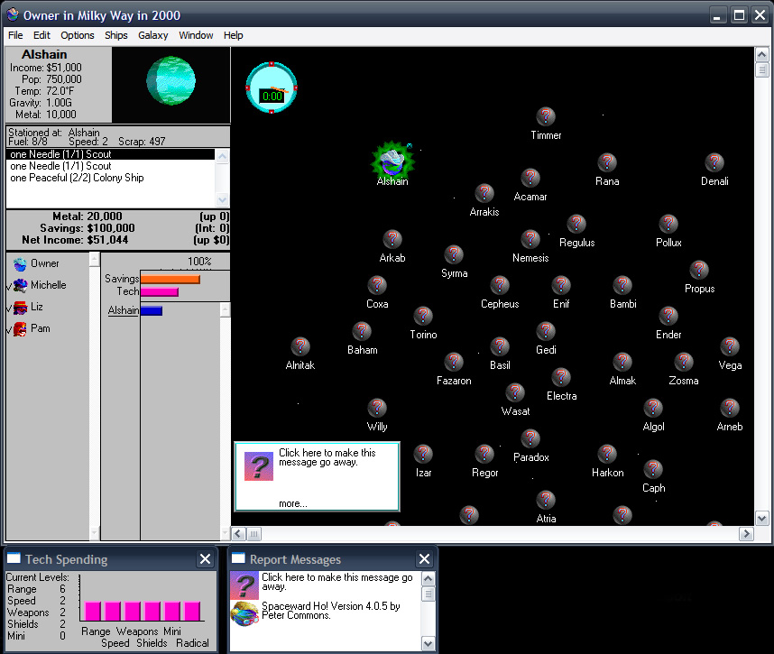The width and height of the screenshot is (774, 654).
Task: Open the Edit menu
Action: (x=41, y=35)
